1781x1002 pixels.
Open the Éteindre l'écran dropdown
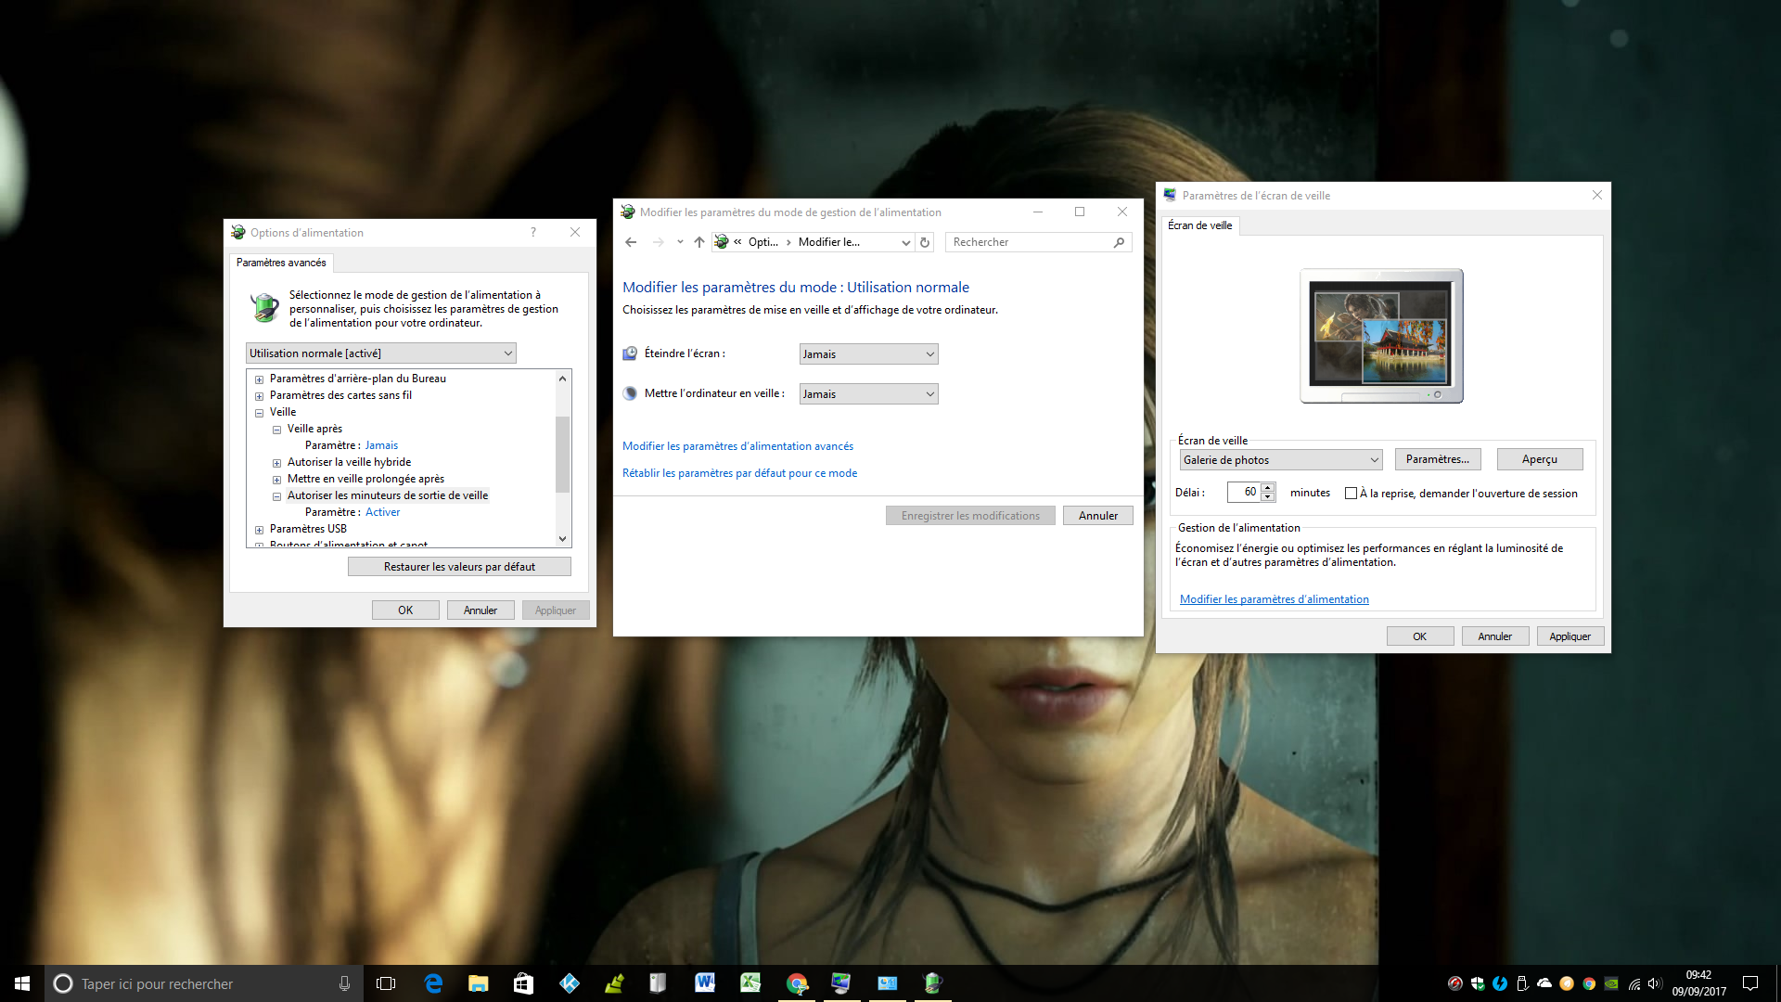point(868,354)
